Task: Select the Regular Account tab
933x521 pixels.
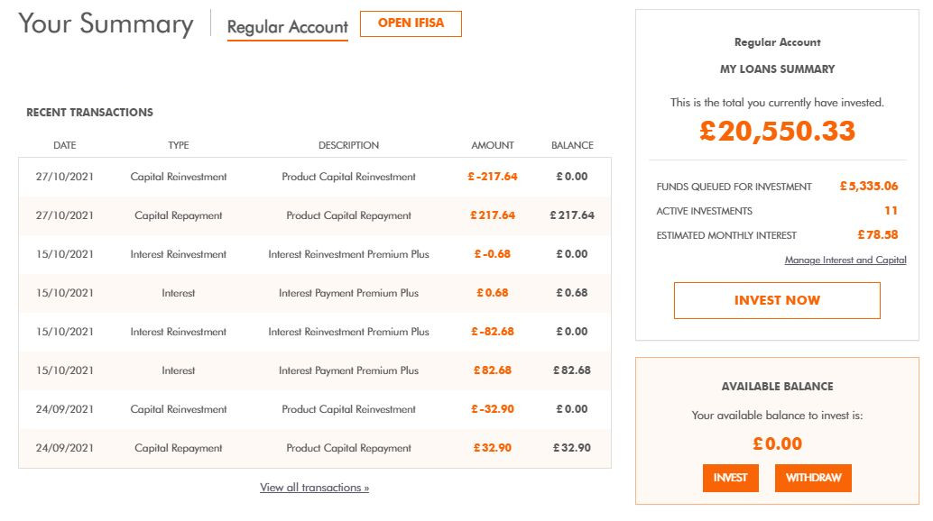Action: pos(288,27)
